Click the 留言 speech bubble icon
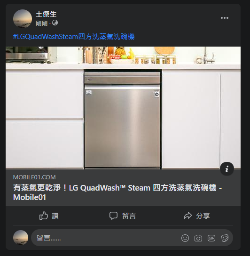 [x=113, y=216]
